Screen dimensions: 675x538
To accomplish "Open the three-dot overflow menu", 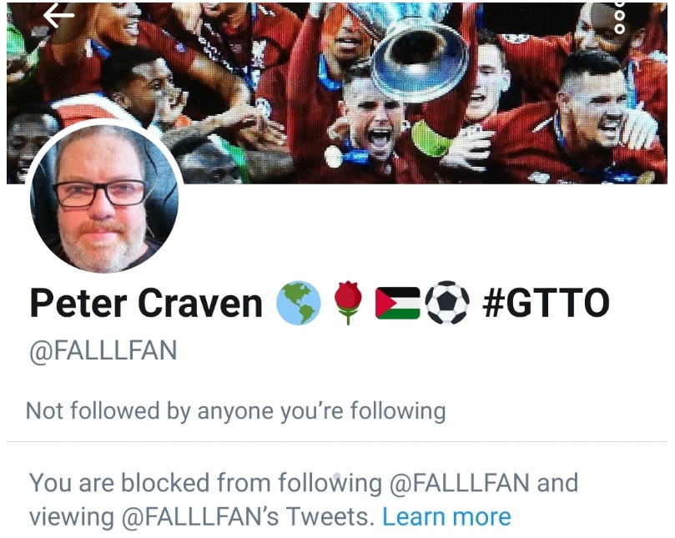I will [x=619, y=18].
